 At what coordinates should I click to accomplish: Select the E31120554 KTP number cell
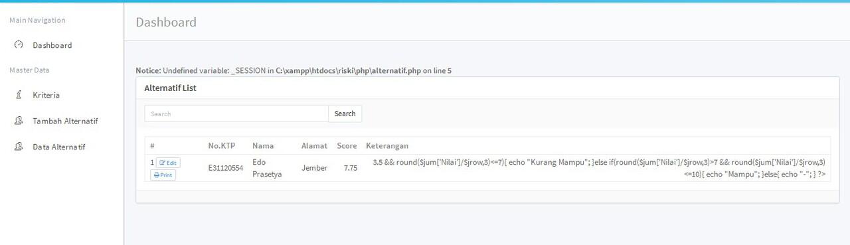coord(226,168)
